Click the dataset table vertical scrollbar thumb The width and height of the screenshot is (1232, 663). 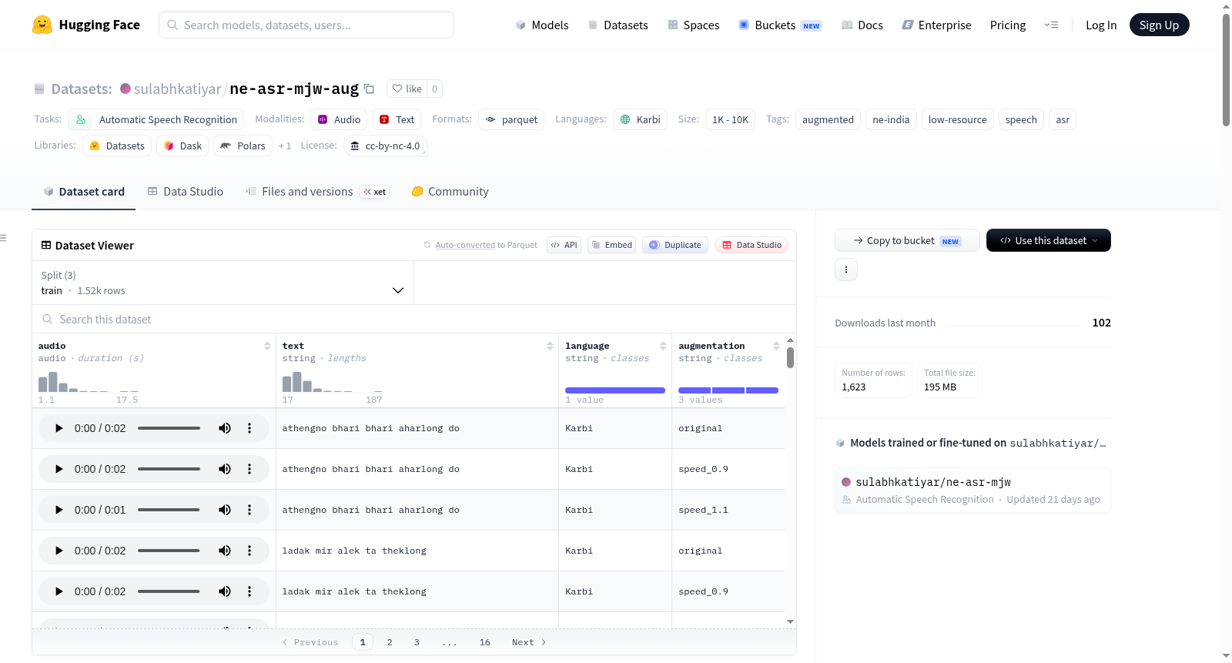pos(790,357)
